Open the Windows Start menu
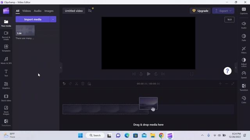 (80, 135)
